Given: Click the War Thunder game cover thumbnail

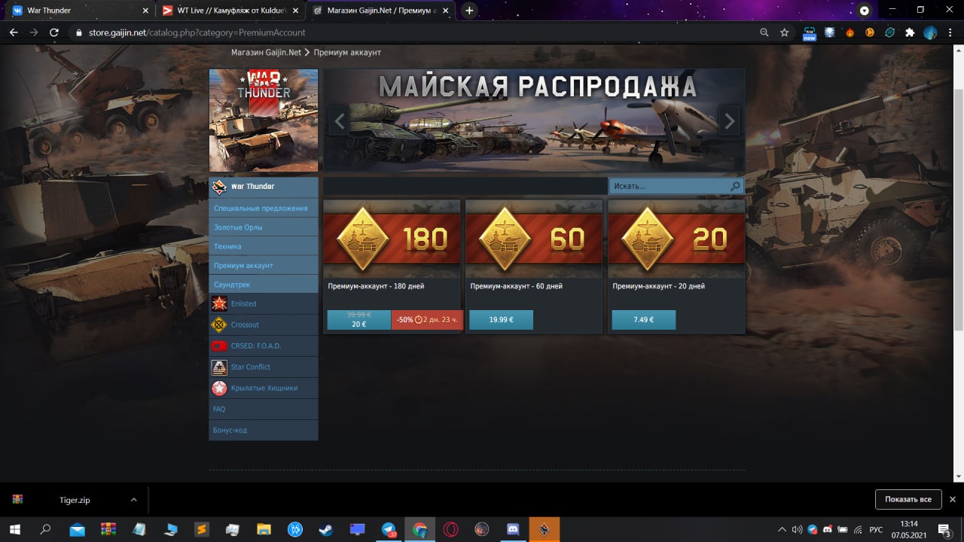Looking at the screenshot, I should click(x=264, y=120).
